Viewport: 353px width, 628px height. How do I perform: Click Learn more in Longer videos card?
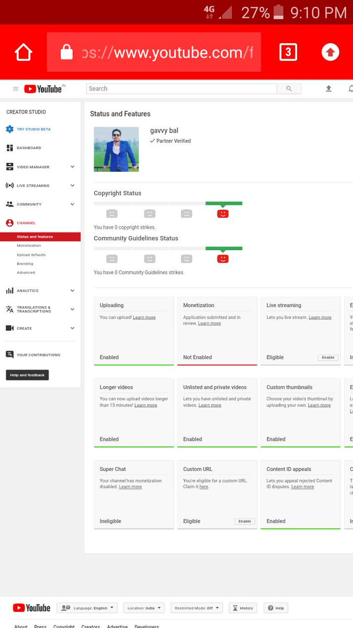click(145, 405)
